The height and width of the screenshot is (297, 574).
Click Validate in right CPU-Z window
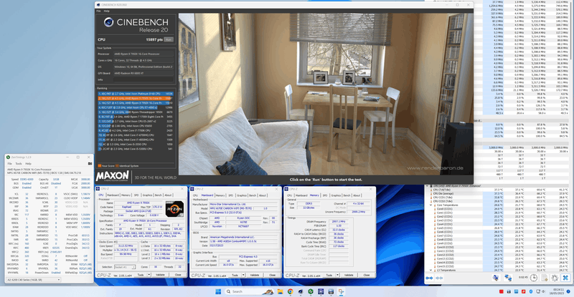[349, 275]
